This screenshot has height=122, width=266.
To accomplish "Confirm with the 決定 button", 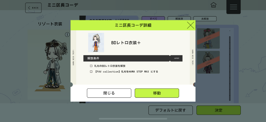I will [218, 110].
